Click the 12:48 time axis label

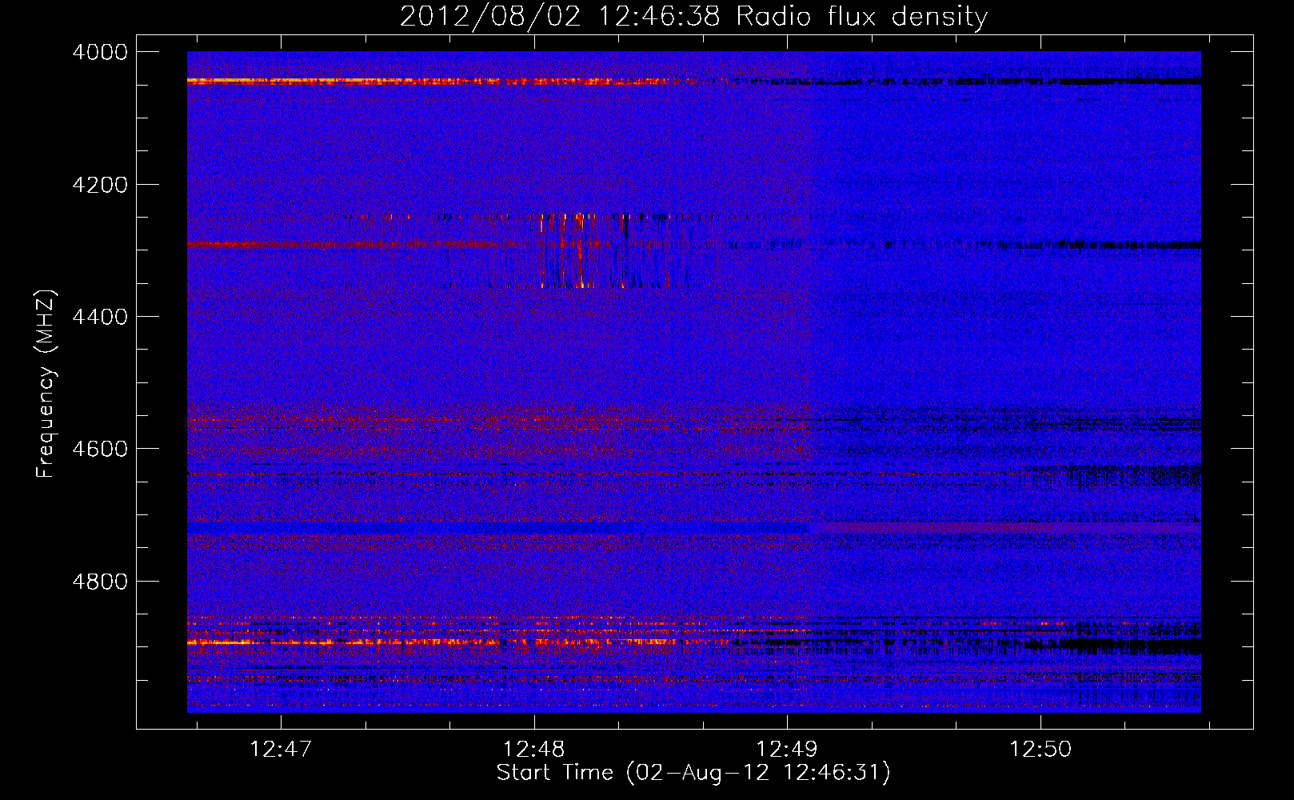(x=533, y=749)
